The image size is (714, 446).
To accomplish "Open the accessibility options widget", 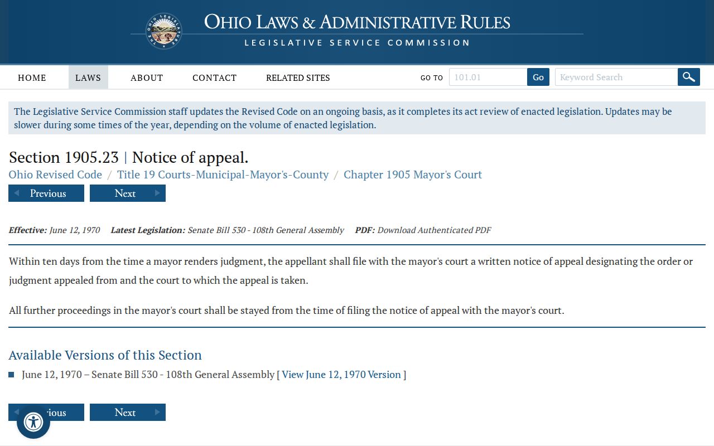I will tap(33, 422).
